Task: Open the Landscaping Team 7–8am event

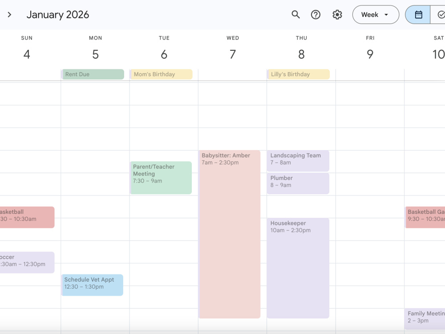Action: coord(298,161)
